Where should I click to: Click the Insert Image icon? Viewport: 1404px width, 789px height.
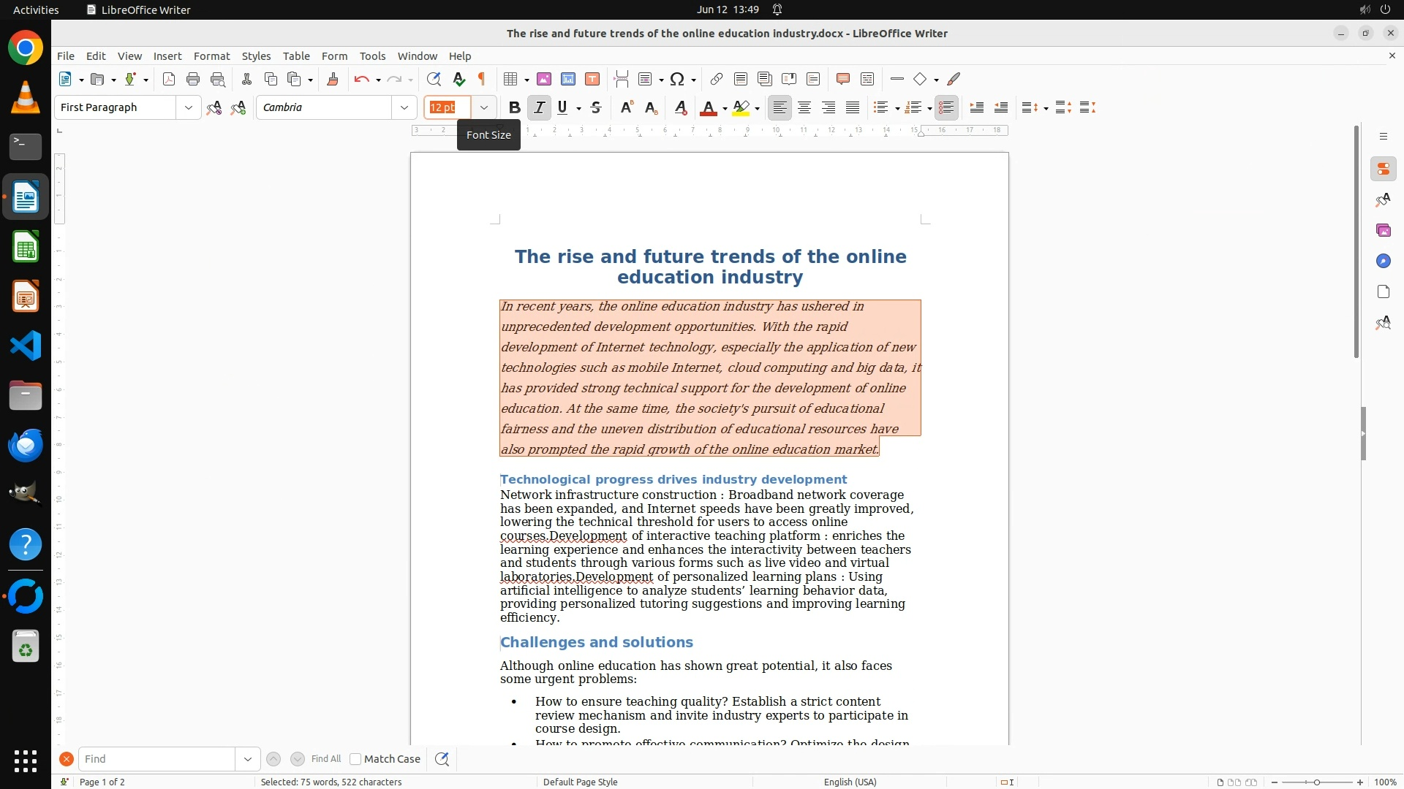click(544, 80)
